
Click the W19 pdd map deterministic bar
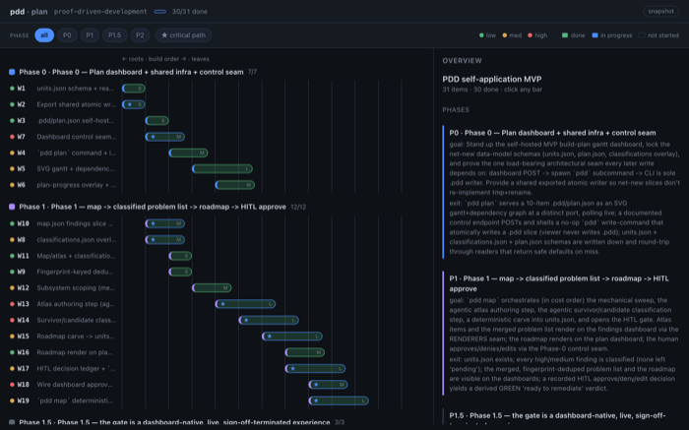click(x=339, y=400)
